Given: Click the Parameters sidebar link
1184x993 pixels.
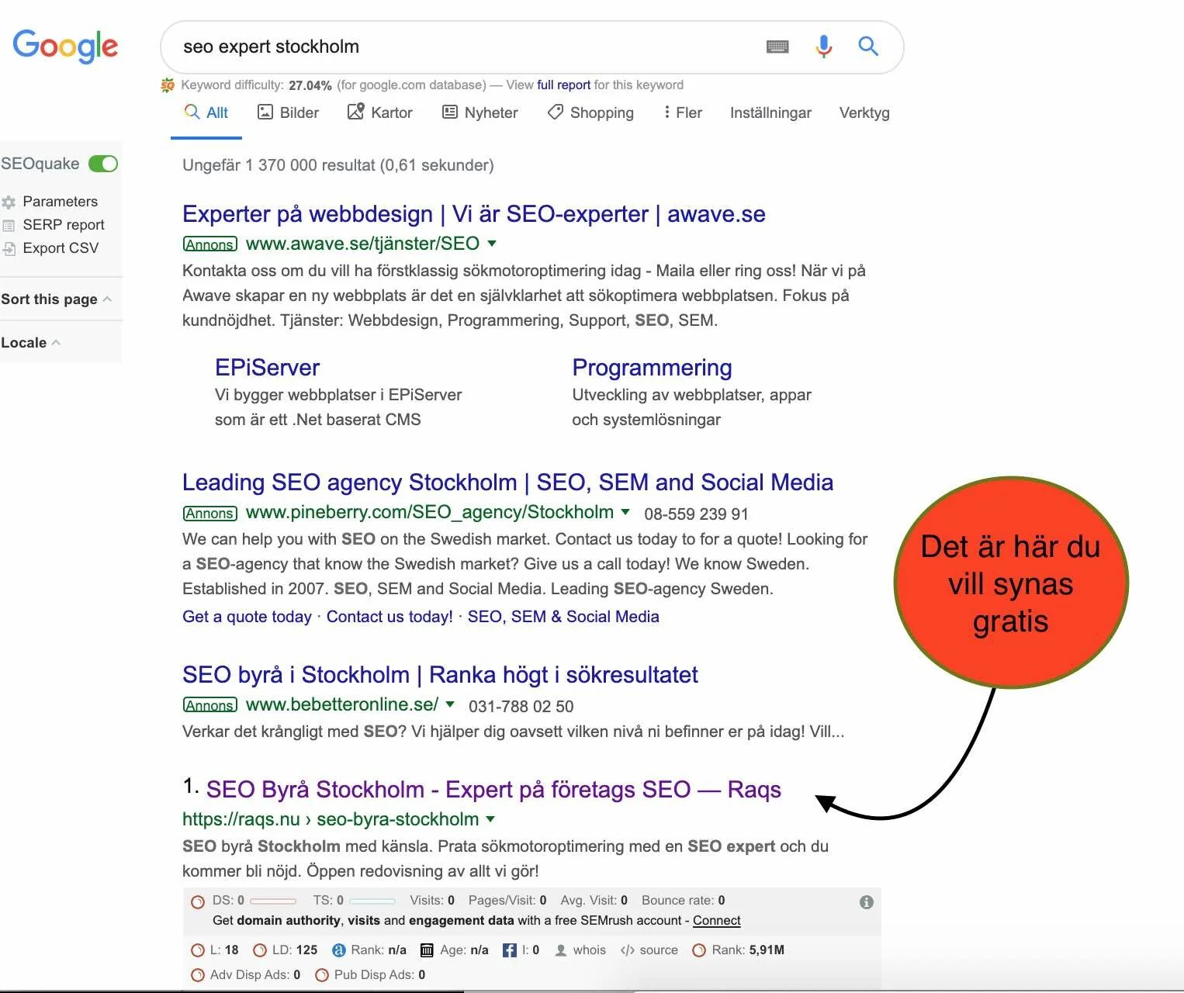Looking at the screenshot, I should coord(61,202).
